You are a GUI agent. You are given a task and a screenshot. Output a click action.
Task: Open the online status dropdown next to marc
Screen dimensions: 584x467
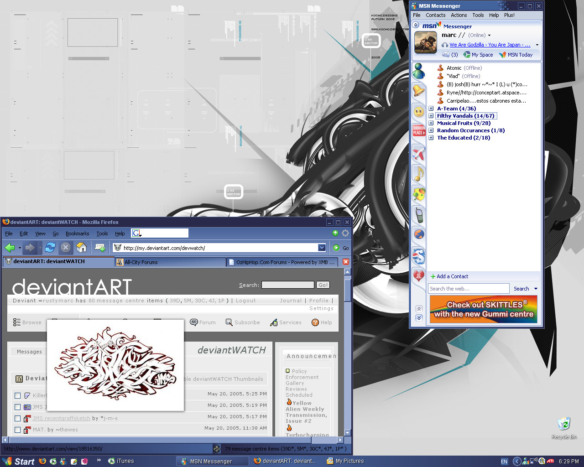[489, 36]
